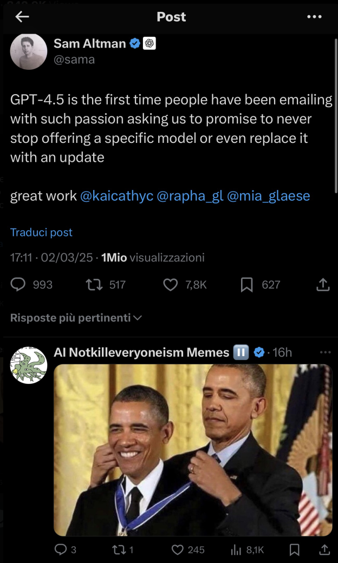This screenshot has width=338, height=563.
Task: Open the three-dot post options menu
Action: point(314,17)
